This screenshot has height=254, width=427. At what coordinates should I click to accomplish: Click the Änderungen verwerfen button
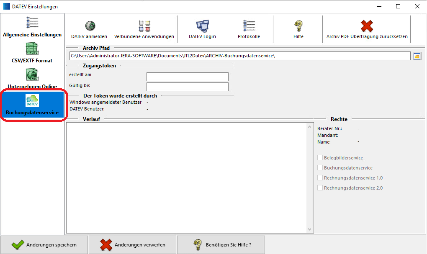(132, 245)
